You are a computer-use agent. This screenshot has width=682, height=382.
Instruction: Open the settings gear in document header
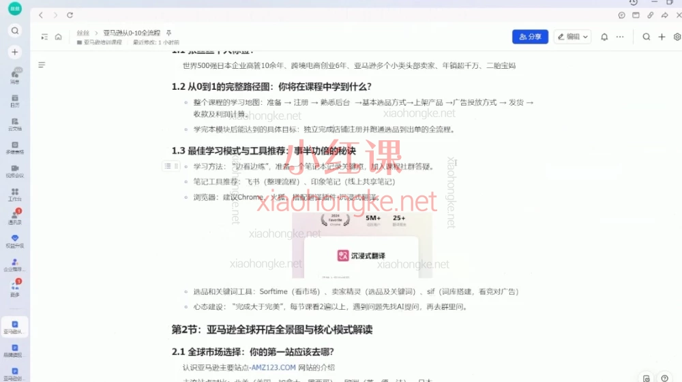tap(677, 37)
